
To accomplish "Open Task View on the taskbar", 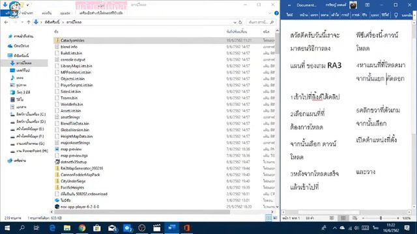I will click(x=36, y=228).
